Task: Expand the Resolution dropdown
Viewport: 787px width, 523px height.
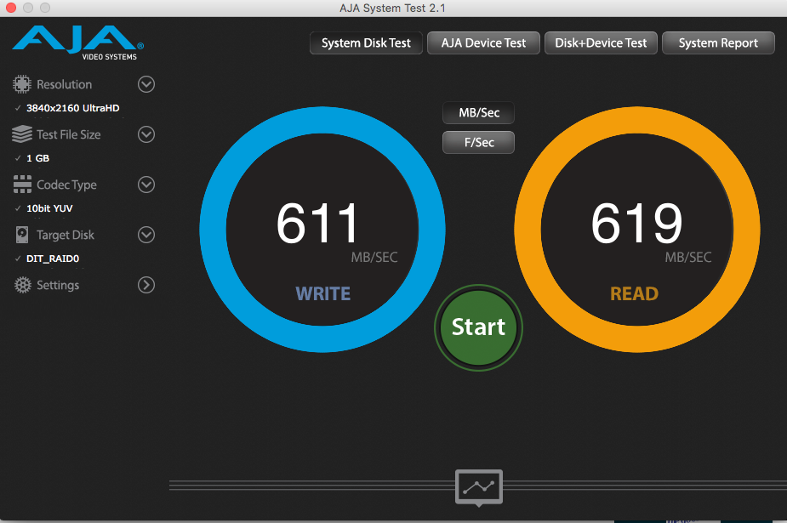Action: [x=145, y=83]
